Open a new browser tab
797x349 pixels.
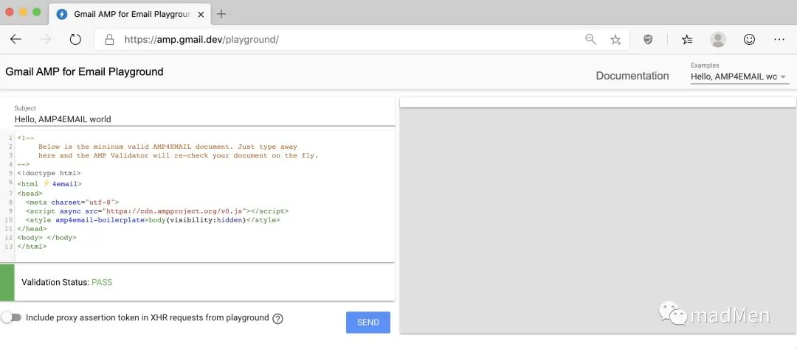[x=221, y=14]
